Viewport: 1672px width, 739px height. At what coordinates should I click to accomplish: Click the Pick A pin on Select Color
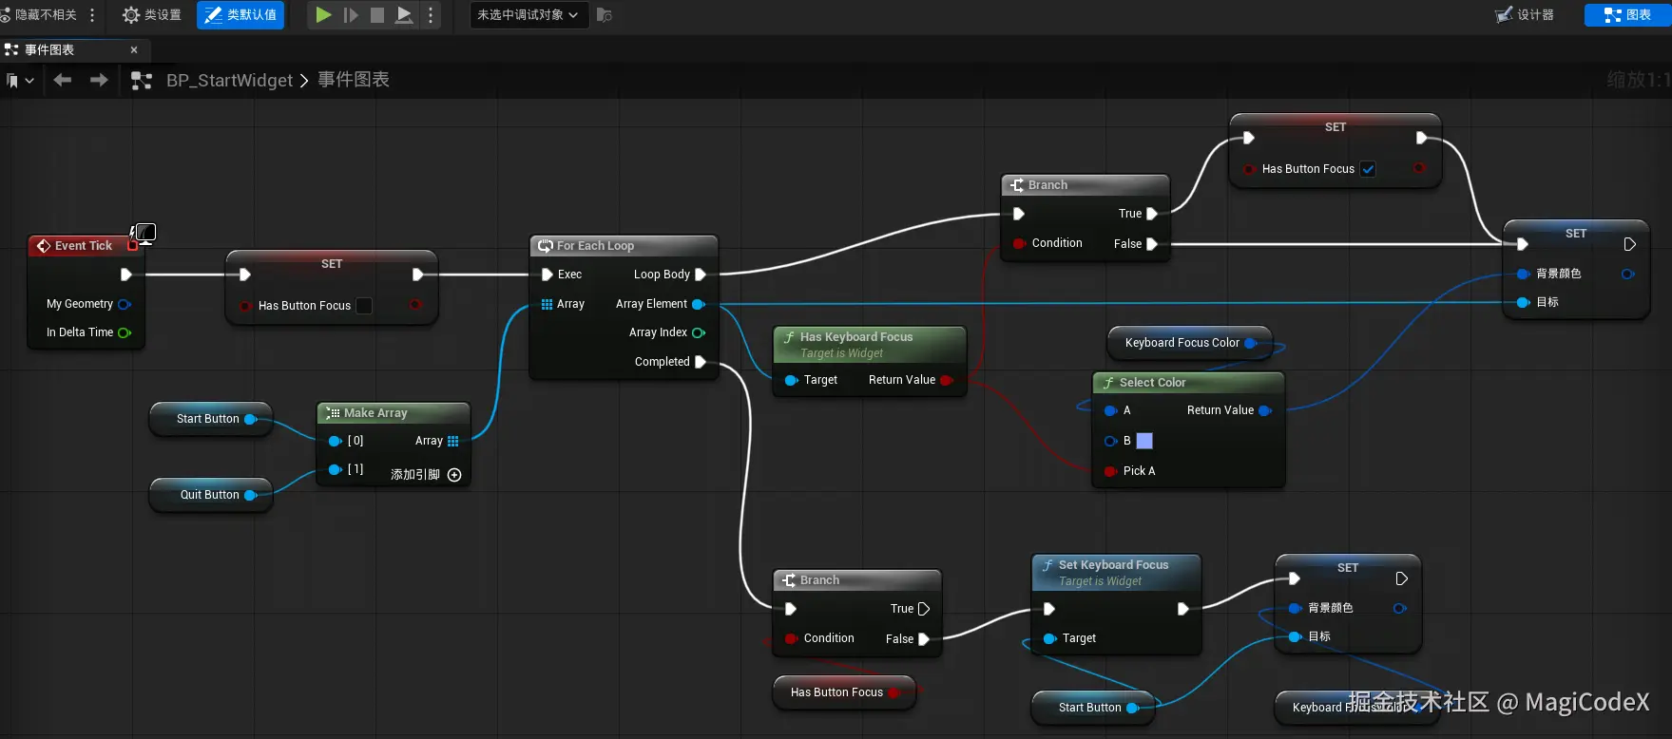tap(1110, 471)
